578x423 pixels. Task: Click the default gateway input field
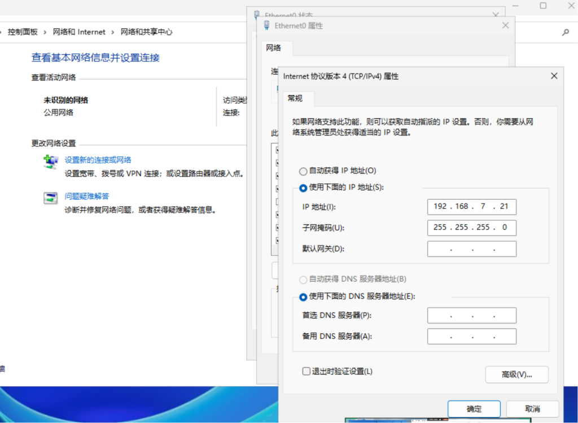471,249
